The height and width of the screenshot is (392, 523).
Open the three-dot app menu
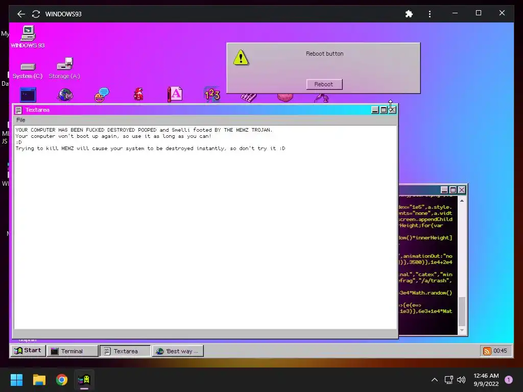click(x=430, y=14)
